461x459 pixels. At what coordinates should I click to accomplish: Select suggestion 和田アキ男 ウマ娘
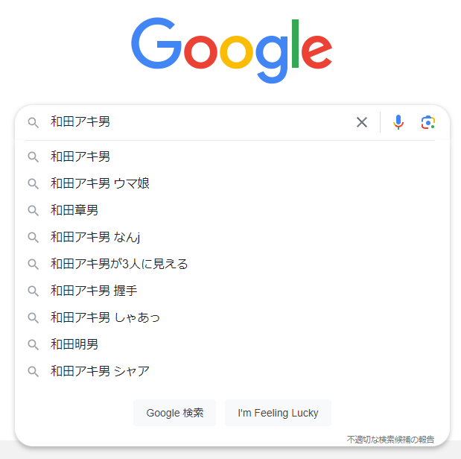100,183
